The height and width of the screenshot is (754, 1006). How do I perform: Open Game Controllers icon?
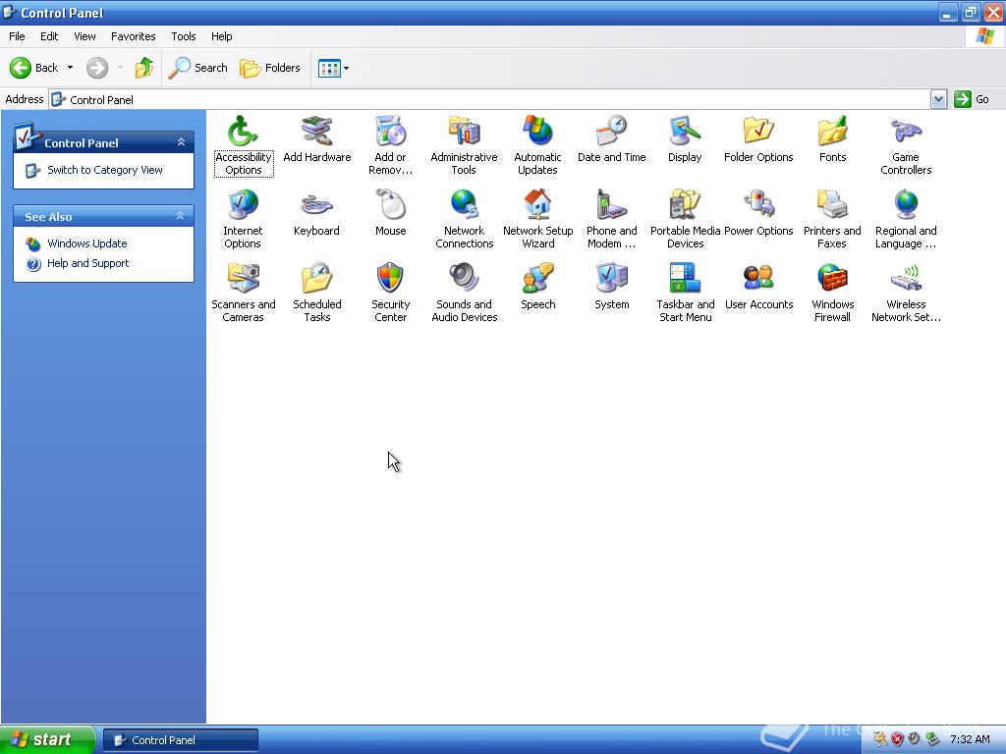906,145
